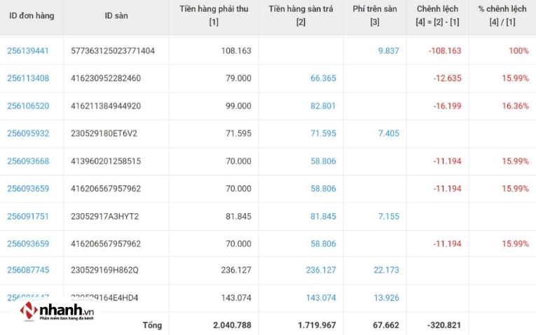Open order ID 256095932
Screen dimensions: 536x335
point(28,134)
